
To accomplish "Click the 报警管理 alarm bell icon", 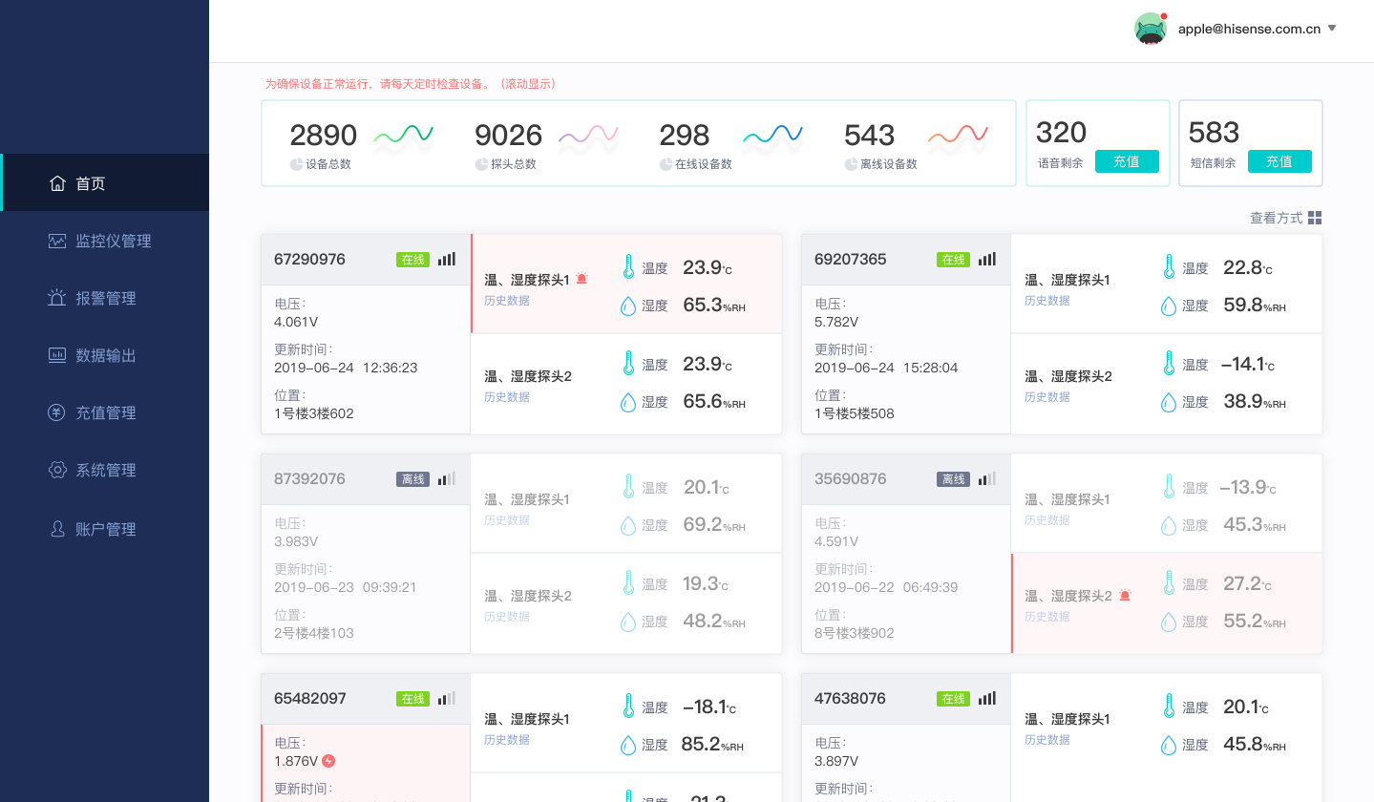I will click(55, 297).
